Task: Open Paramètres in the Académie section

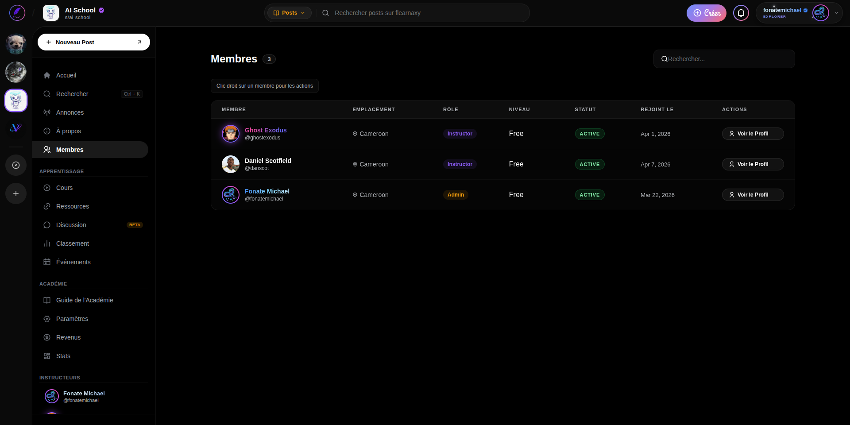Action: pyautogui.click(x=72, y=319)
